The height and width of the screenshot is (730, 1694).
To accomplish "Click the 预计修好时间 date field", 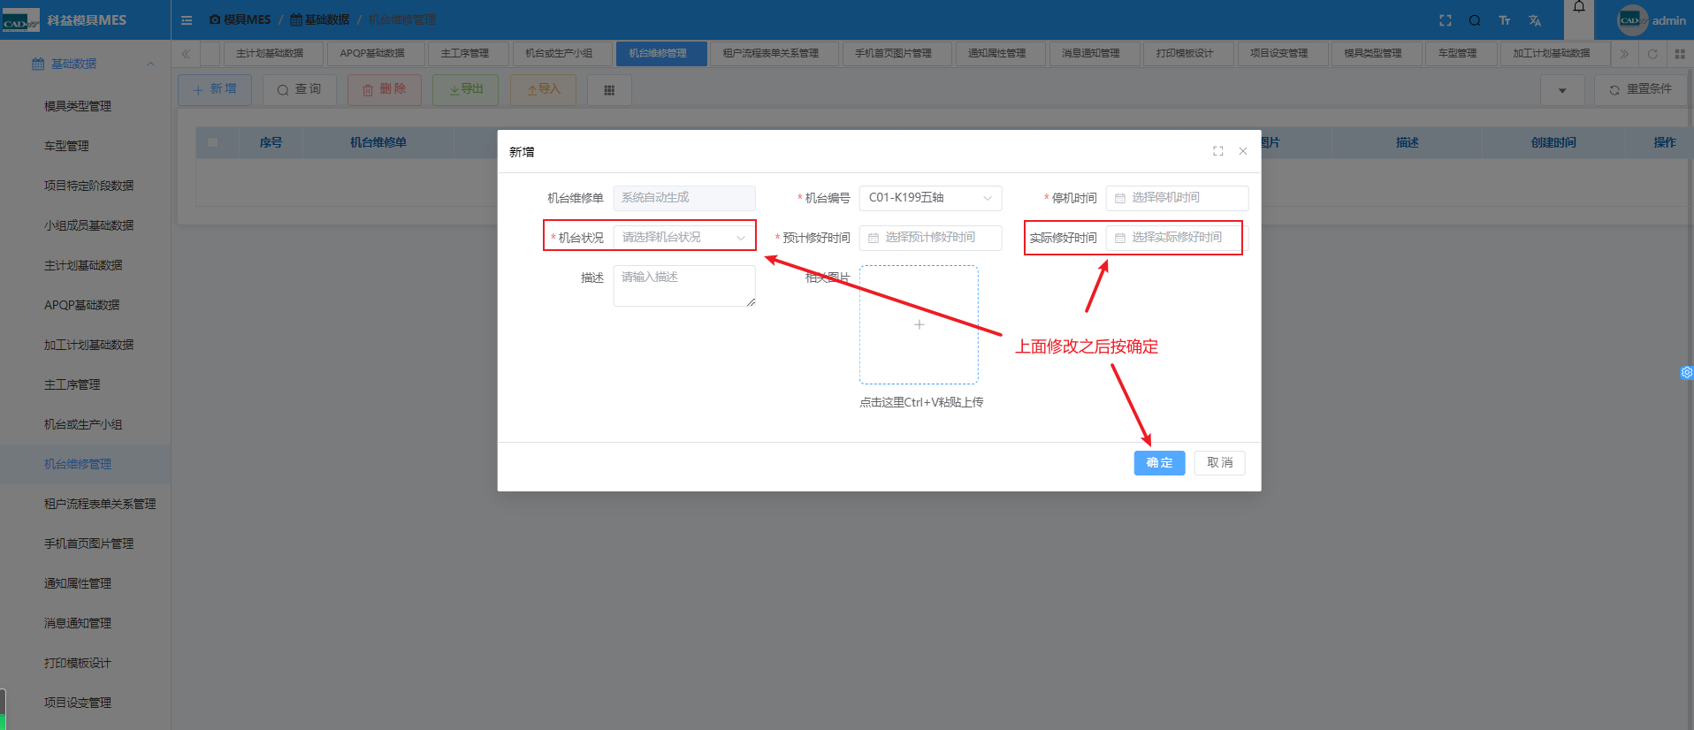I will [930, 238].
